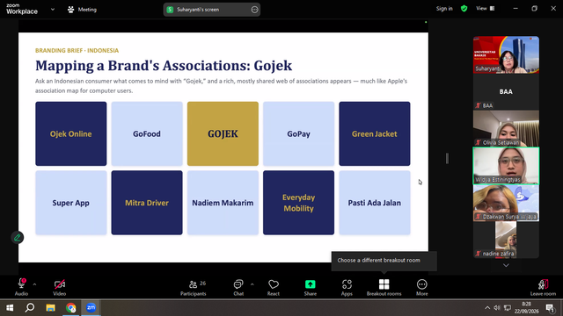
Task: Click the system tray network icon
Action: (x=508, y=308)
